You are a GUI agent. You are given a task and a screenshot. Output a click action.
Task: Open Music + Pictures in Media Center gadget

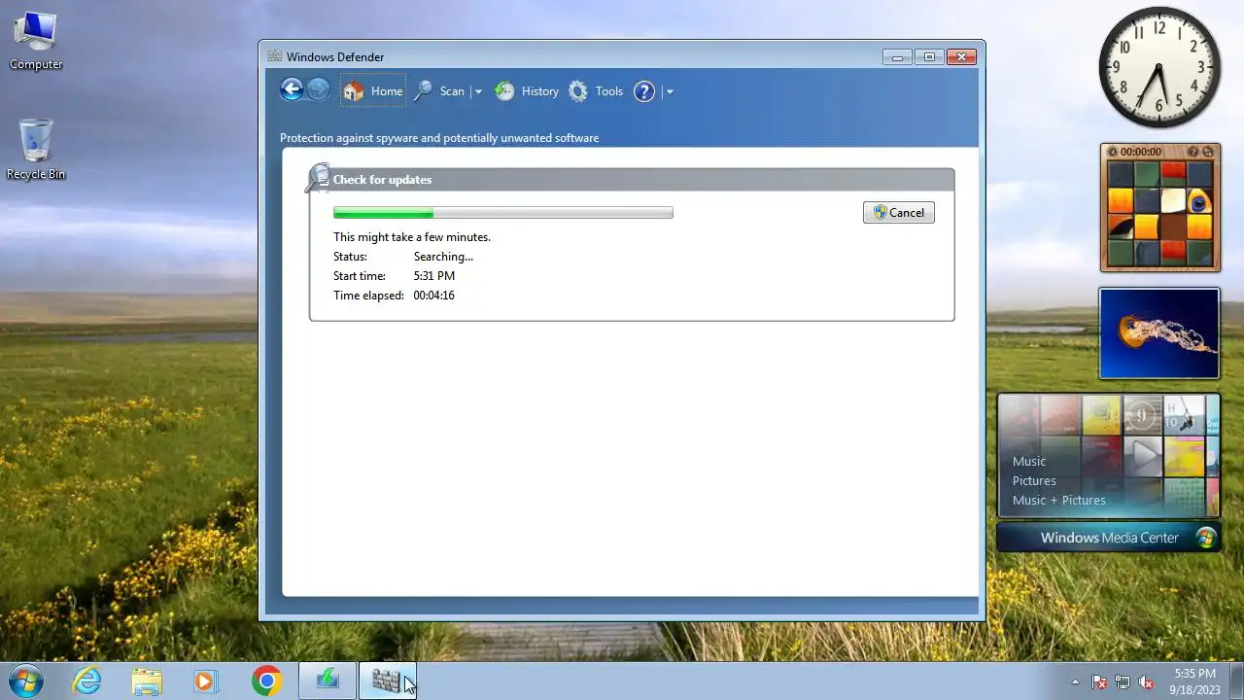tap(1059, 500)
